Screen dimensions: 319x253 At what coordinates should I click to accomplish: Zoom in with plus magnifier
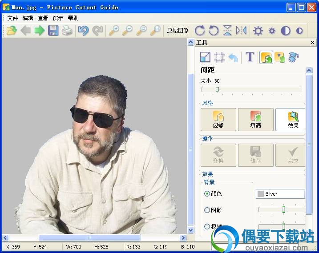click(x=114, y=31)
